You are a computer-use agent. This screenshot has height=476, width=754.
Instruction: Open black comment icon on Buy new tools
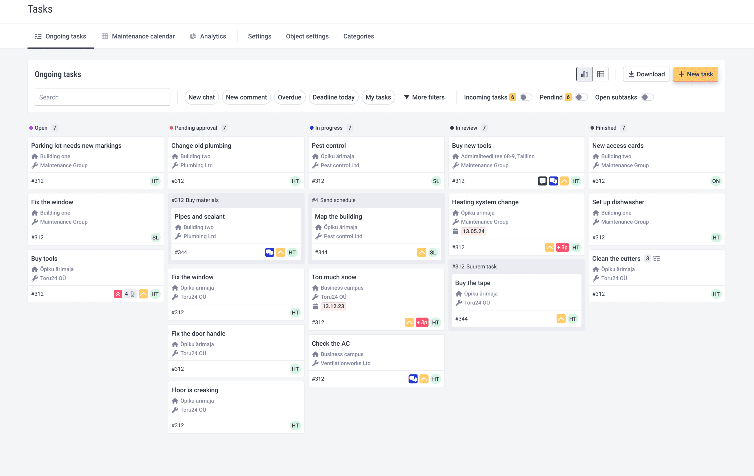click(542, 181)
